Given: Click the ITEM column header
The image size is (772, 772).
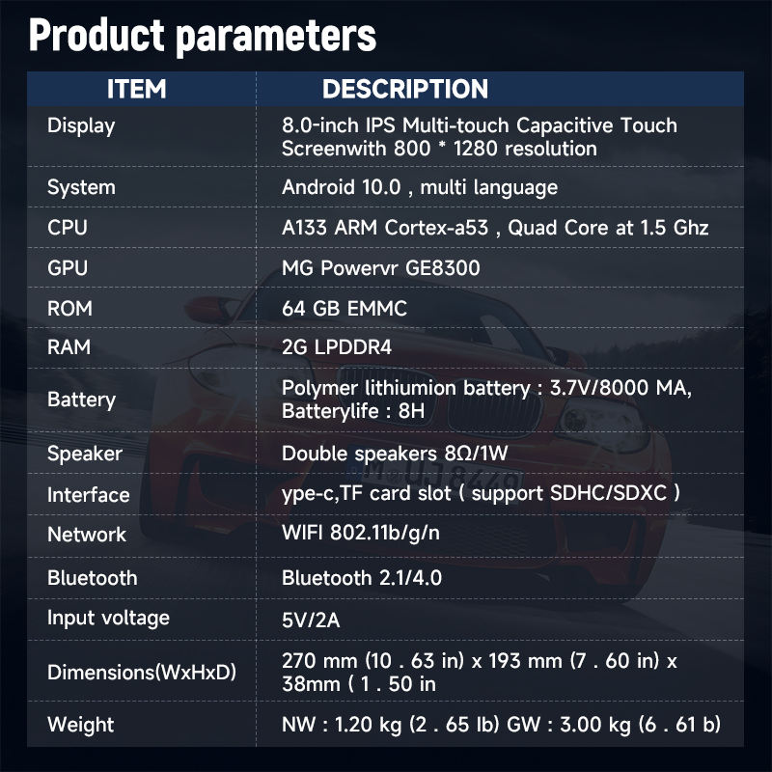Looking at the screenshot, I should point(136,89).
